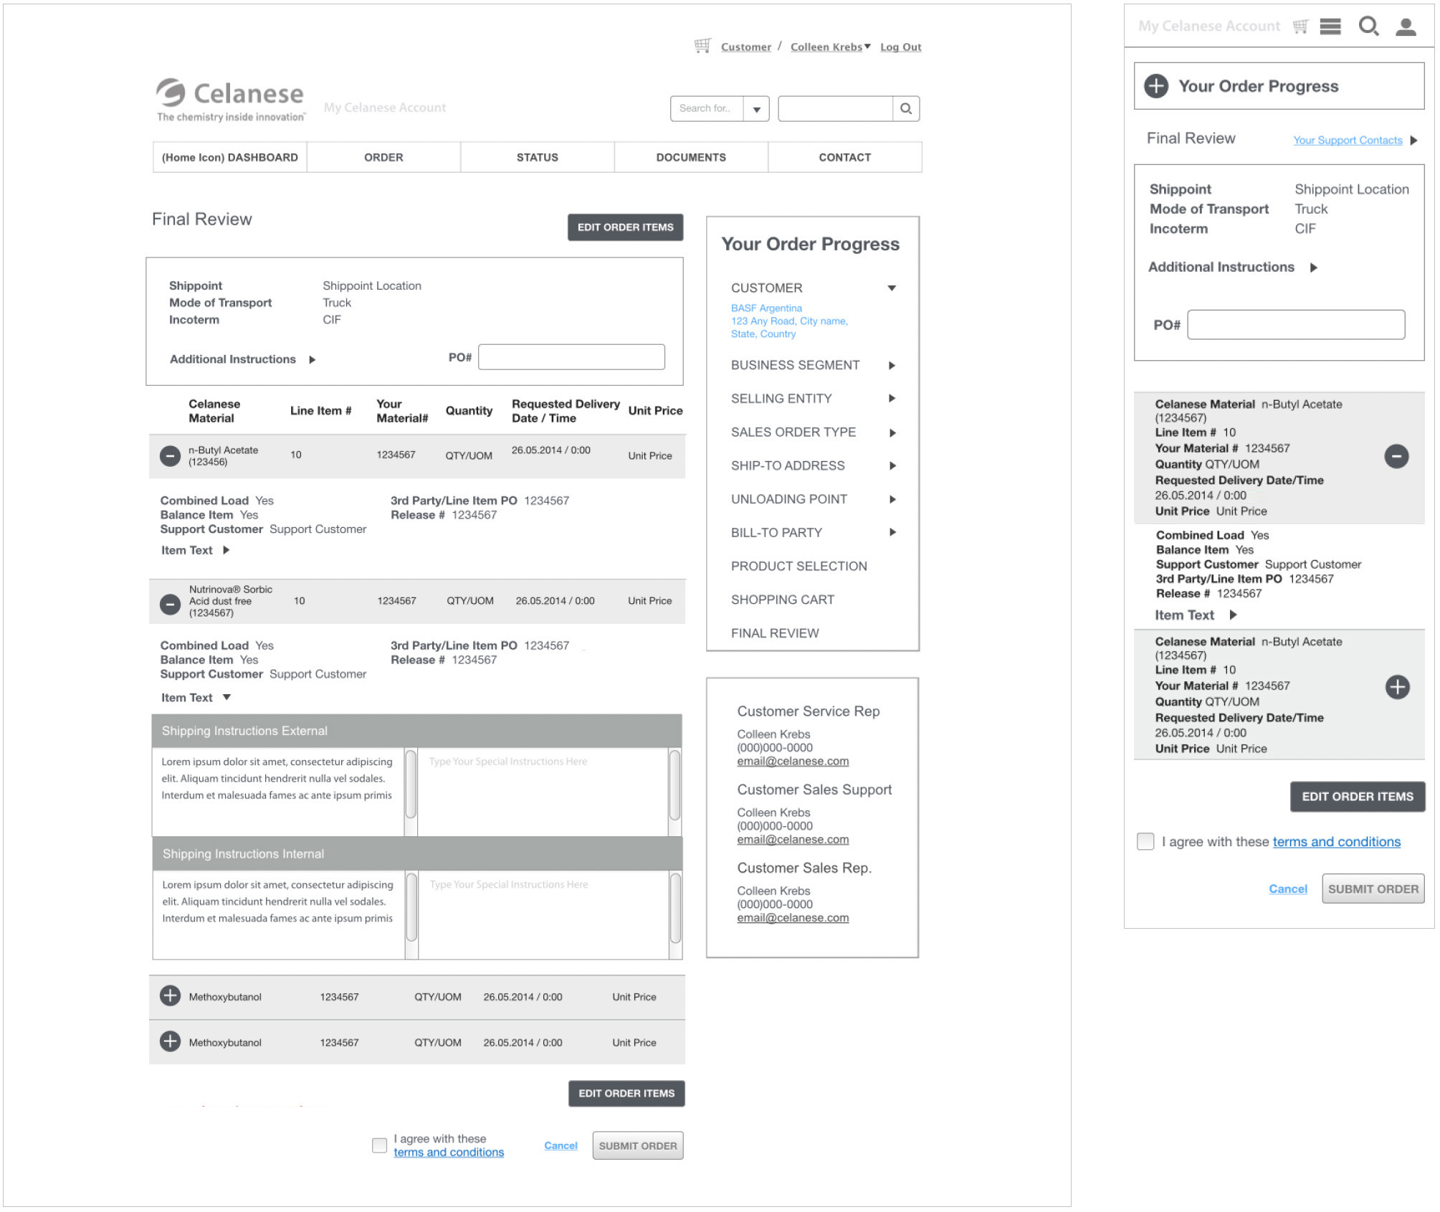Expand the second Methoxybutanol row

point(170,1041)
